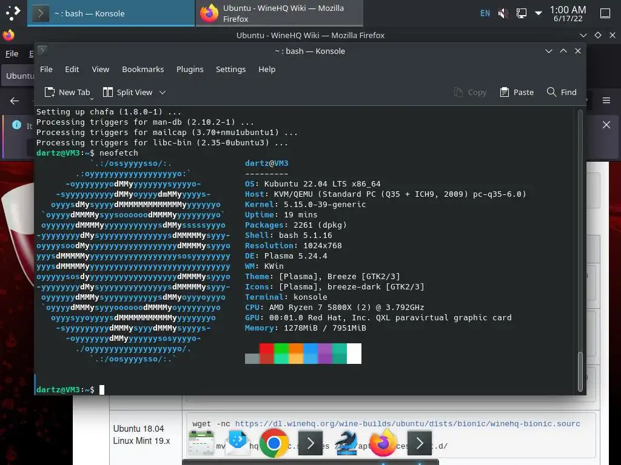The image size is (621, 465).
Task: Click the Show Desktop panel icon
Action: [x=605, y=13]
